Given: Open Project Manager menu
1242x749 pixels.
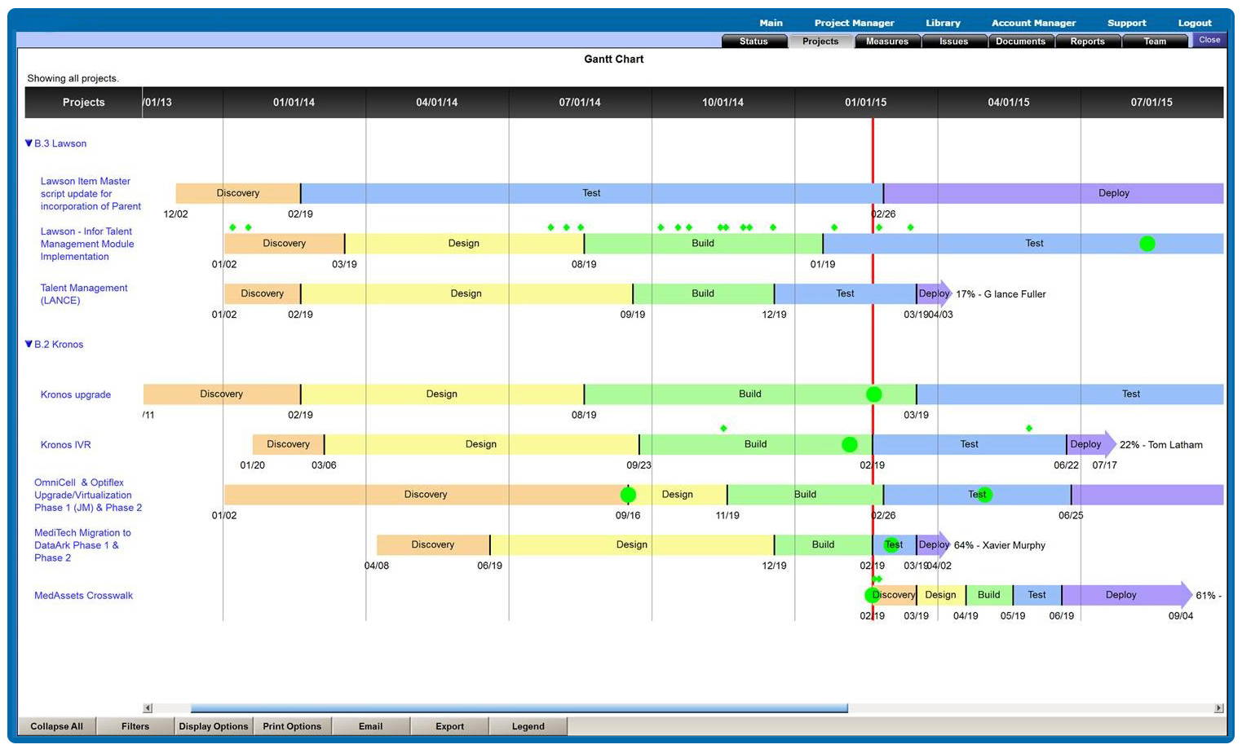Looking at the screenshot, I should tap(854, 23).
